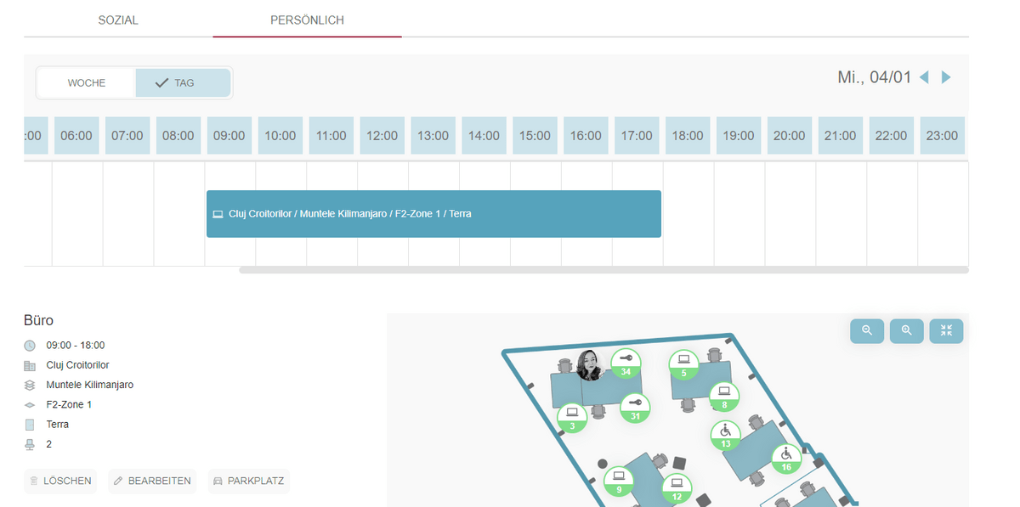This screenshot has width=1020, height=507.
Task: Click the Löschen button
Action: pos(60,482)
